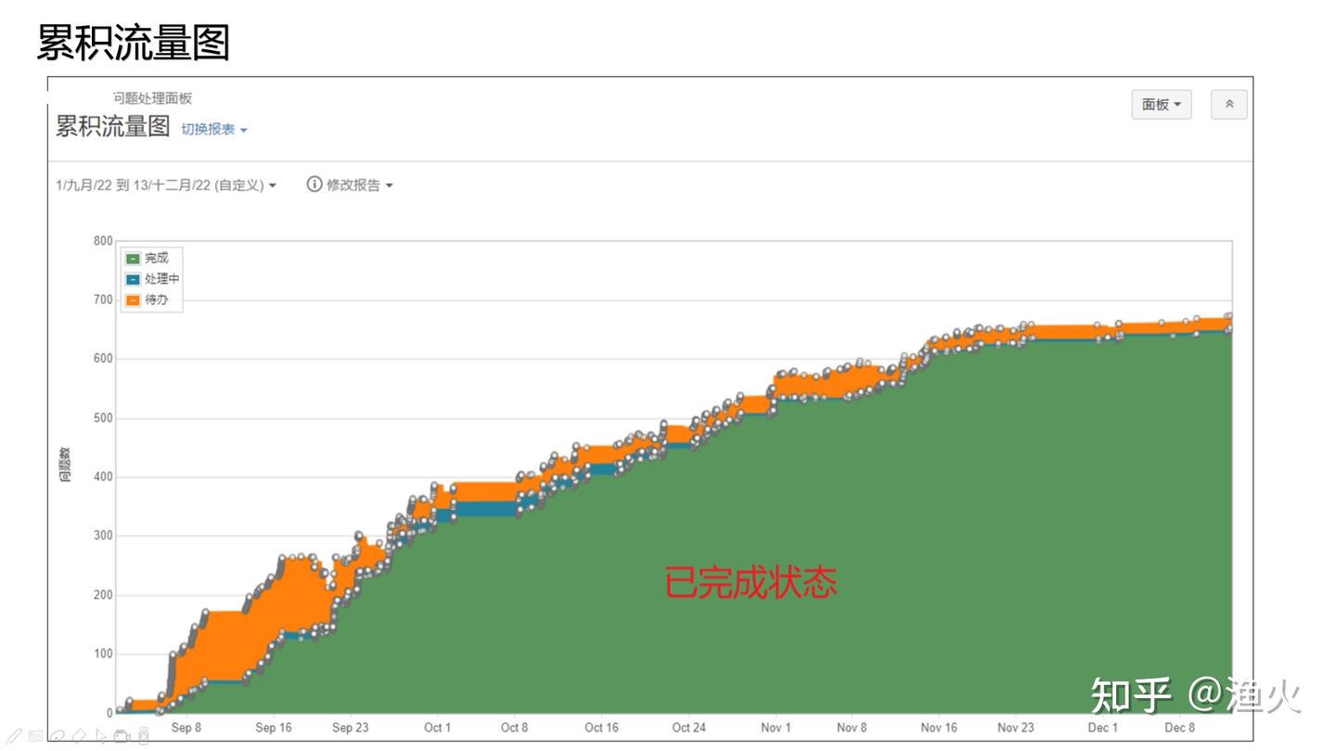Image resolution: width=1336 pixels, height=751 pixels.
Task: Click the last toolbar icon after the camera
Action: [x=143, y=736]
